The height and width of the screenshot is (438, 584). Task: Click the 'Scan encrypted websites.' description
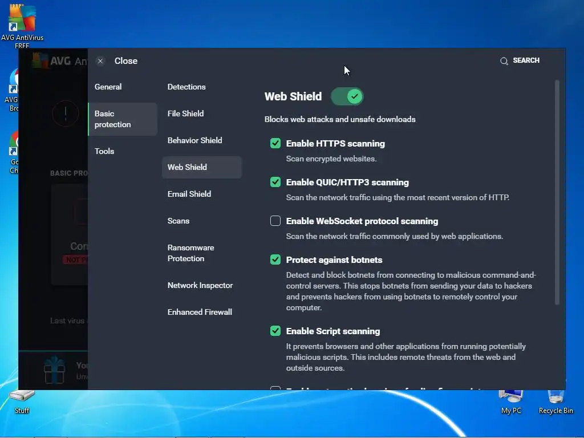[x=331, y=159]
